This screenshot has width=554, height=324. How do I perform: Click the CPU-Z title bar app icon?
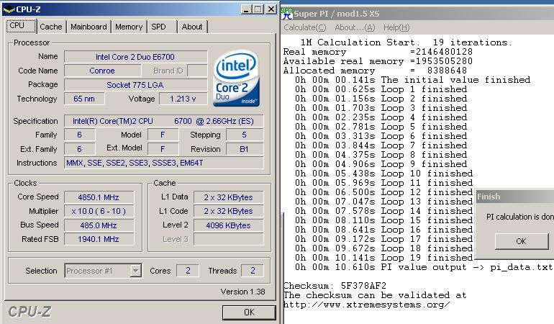click(x=9, y=9)
